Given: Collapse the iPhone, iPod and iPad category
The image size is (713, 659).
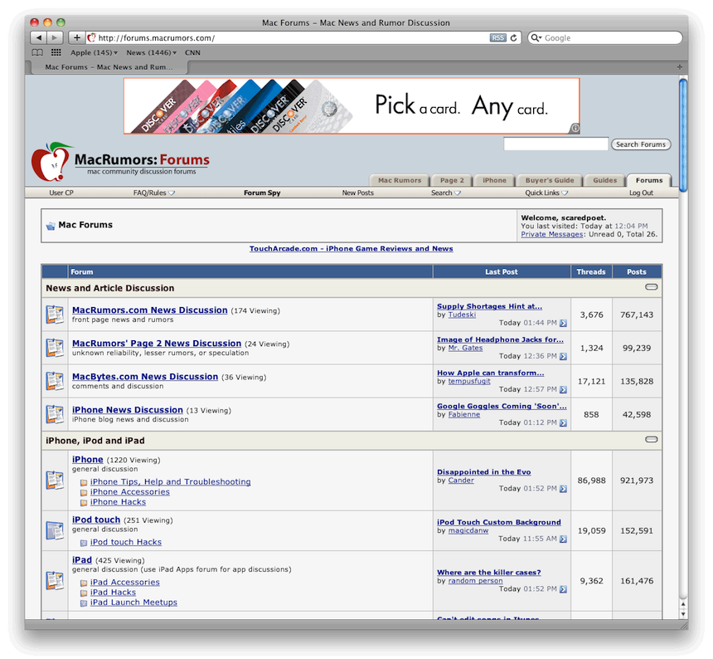Looking at the screenshot, I should 651,440.
